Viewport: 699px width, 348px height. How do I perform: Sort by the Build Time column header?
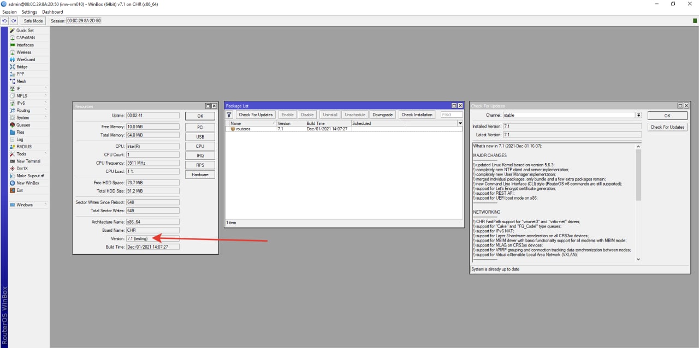pos(328,123)
